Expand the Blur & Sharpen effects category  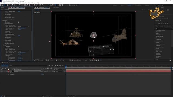[x=155, y=35]
